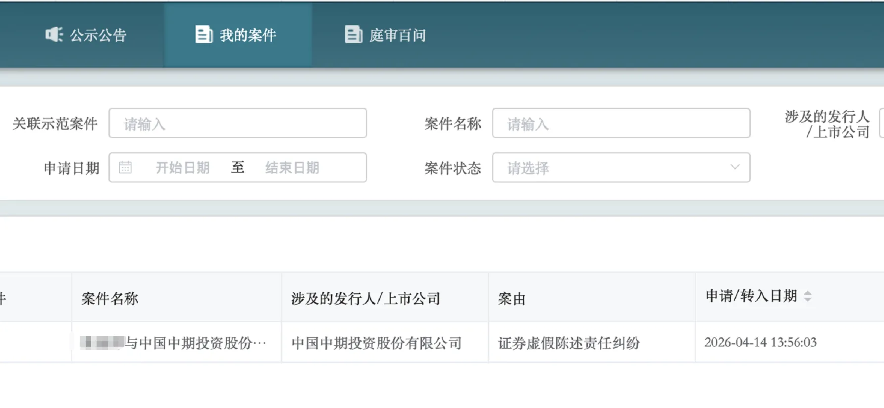Sort by 申请/转入日期 arrows icon

pos(808,296)
